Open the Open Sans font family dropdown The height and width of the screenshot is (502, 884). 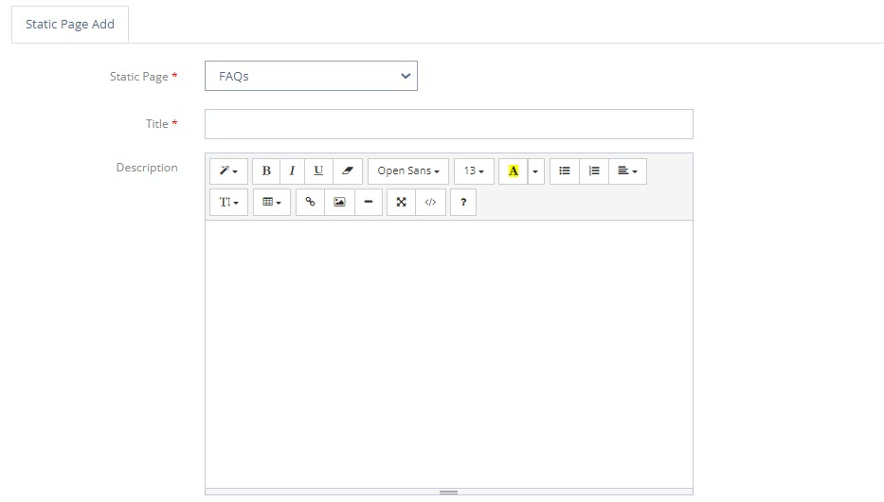[408, 170]
